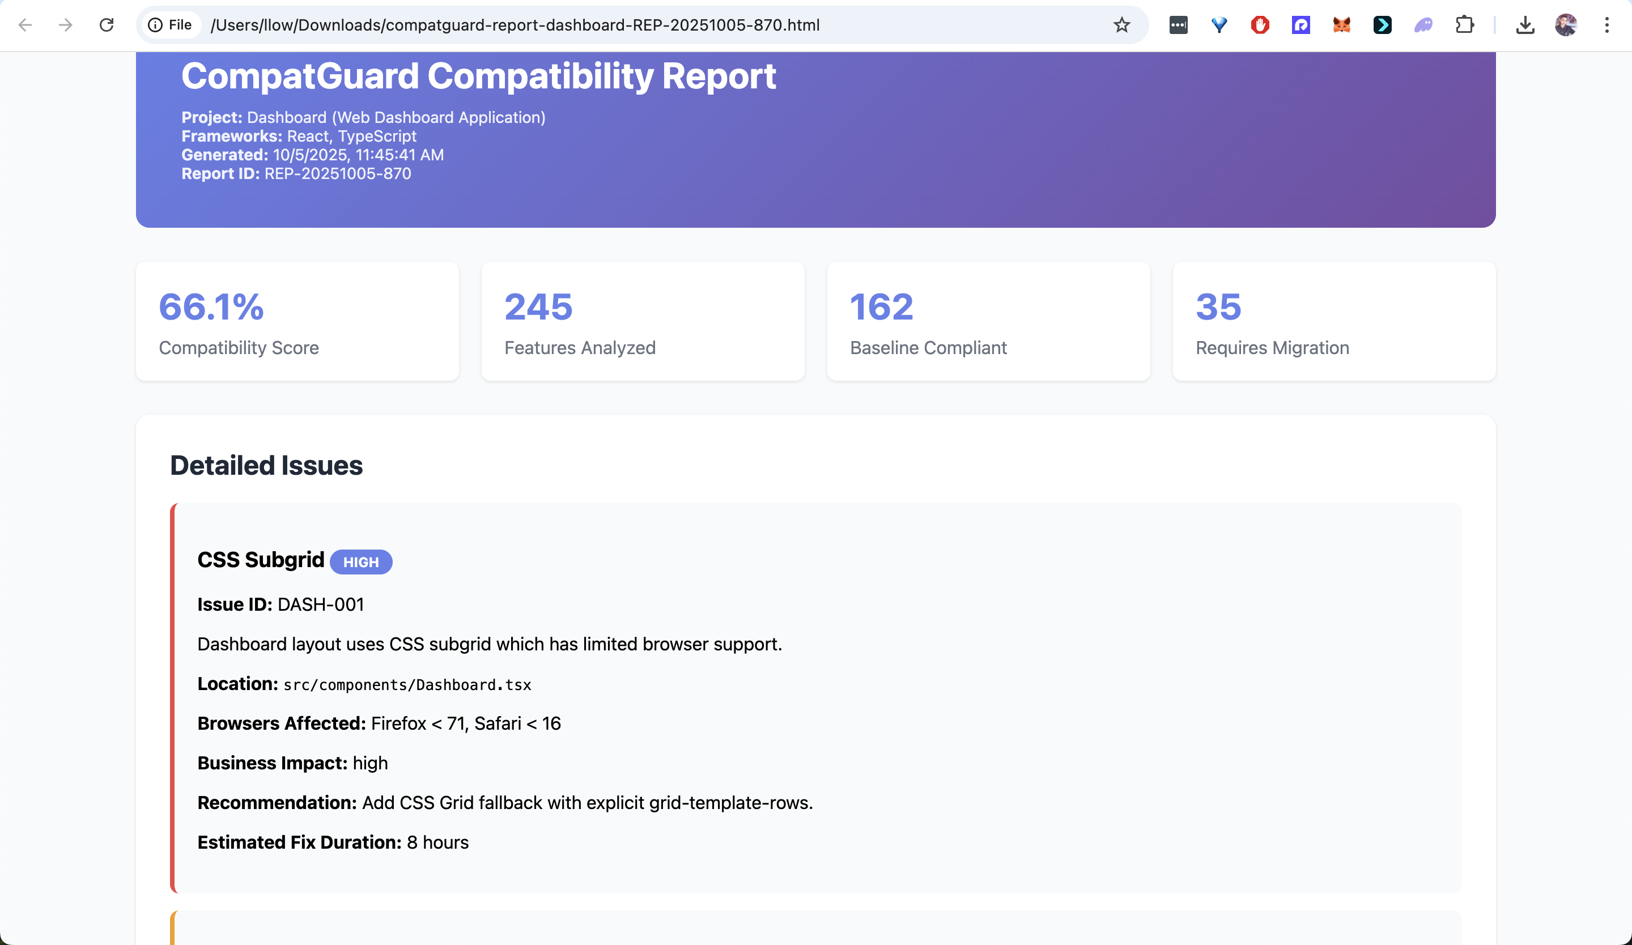
Task: Show the browser downloads panel
Action: [1525, 25]
